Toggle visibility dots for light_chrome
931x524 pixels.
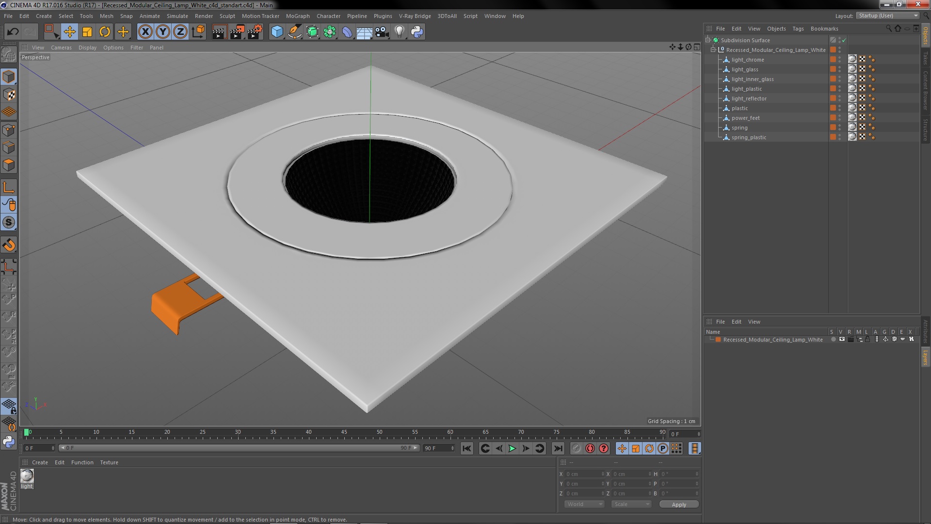click(840, 59)
